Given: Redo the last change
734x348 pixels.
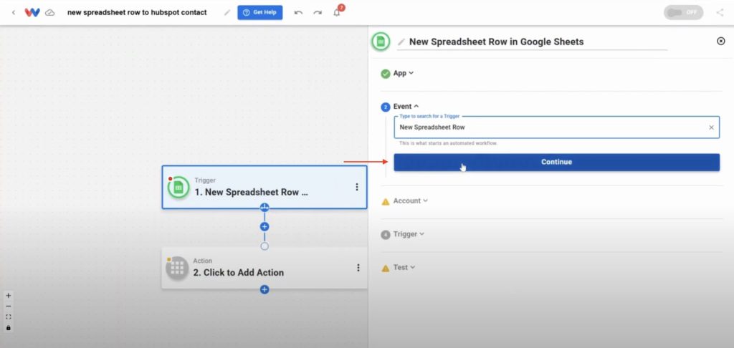Looking at the screenshot, I should click(x=318, y=13).
